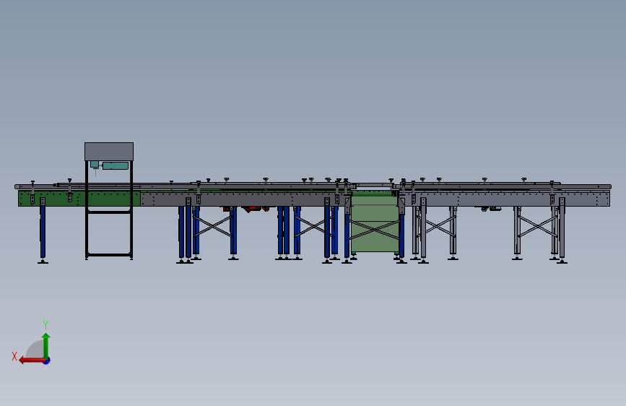Select the red component under the conveyor
Image resolution: width=626 pixels, height=406 pixels.
(253, 209)
